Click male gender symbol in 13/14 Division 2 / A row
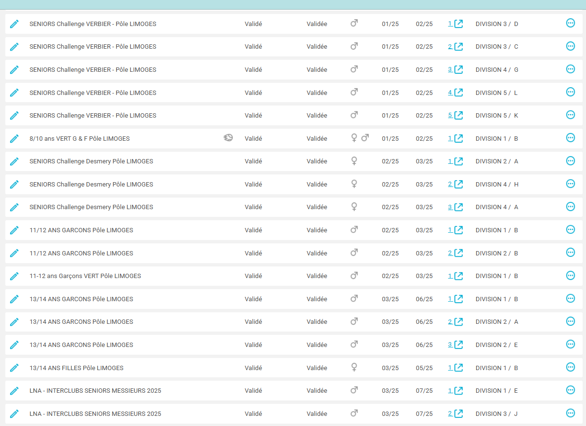Image resolution: width=586 pixels, height=426 pixels. [x=354, y=321]
